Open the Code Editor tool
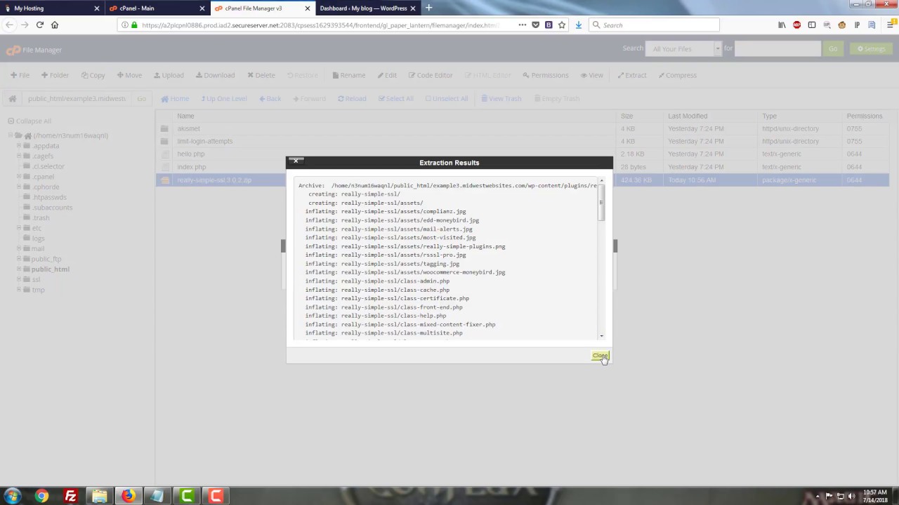 pyautogui.click(x=431, y=75)
